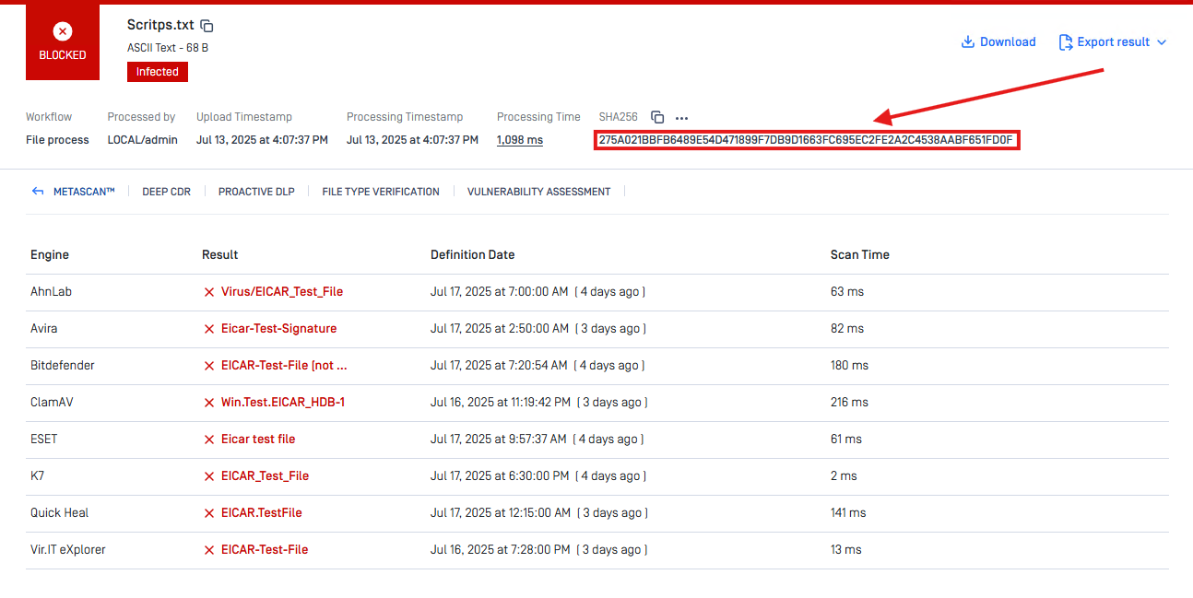Click the Vir.IT eXplorer engine name
Image resolution: width=1193 pixels, height=598 pixels.
pos(68,549)
